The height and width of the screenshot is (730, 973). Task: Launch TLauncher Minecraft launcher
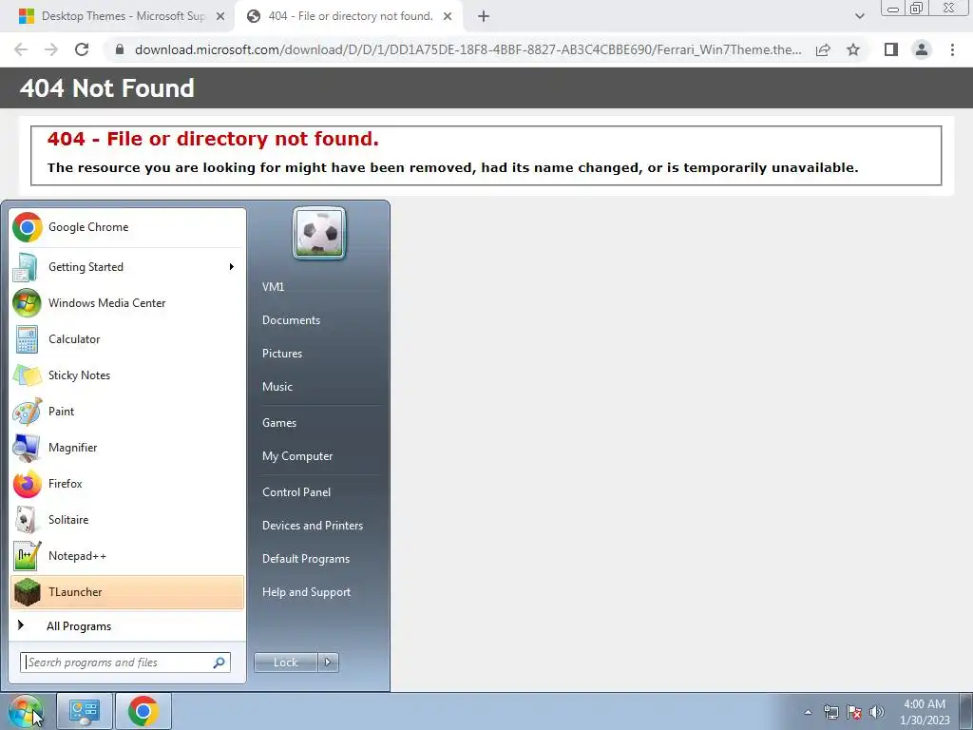coord(127,591)
